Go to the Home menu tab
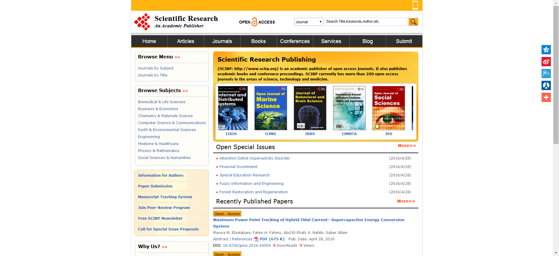 [x=149, y=41]
